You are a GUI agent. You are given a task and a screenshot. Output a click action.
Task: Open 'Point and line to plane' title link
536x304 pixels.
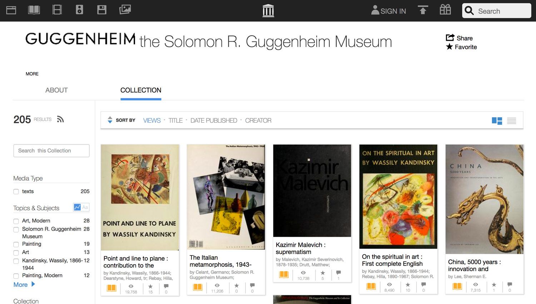point(136,262)
